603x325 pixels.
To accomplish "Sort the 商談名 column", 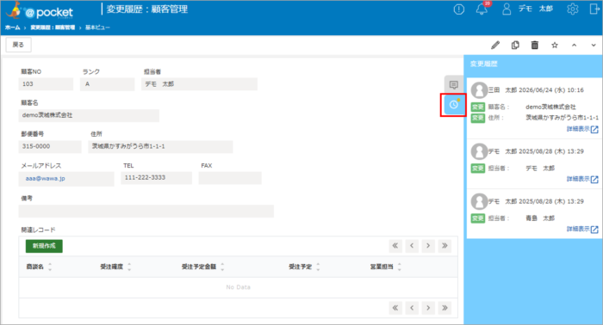I will [x=50, y=267].
